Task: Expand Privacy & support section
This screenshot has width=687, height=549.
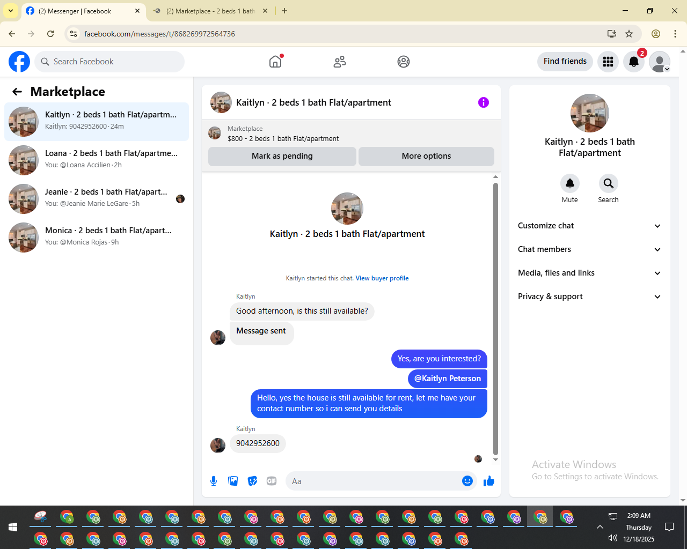Action: click(x=589, y=296)
